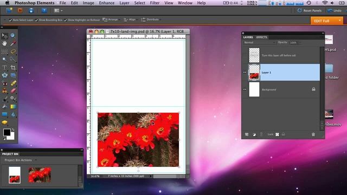Select the Quick Selection tool
The height and width of the screenshot is (195, 347).
click(13, 60)
